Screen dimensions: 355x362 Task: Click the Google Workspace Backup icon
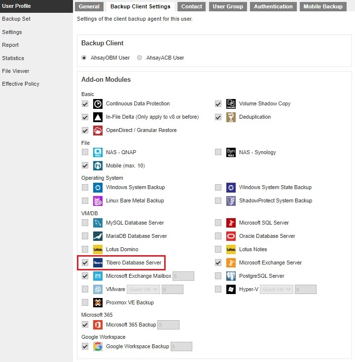[x=98, y=347]
